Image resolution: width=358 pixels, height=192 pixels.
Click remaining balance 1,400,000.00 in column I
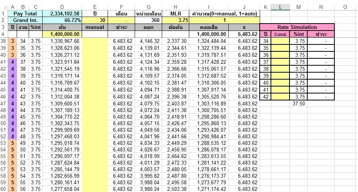click(x=209, y=34)
